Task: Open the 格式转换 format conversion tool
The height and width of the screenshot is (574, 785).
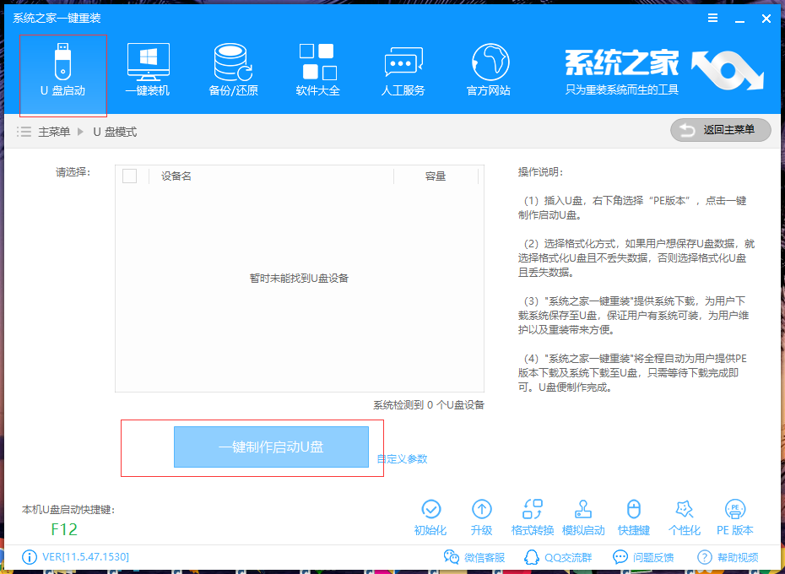Action: pyautogui.click(x=533, y=515)
